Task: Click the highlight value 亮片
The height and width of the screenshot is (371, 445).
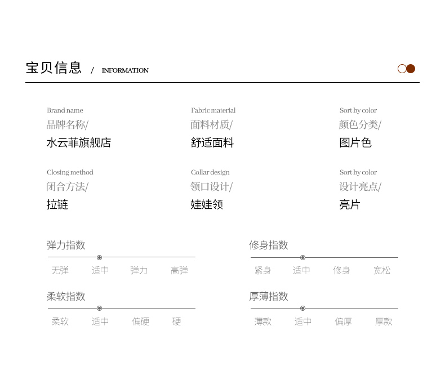Action: pos(350,204)
